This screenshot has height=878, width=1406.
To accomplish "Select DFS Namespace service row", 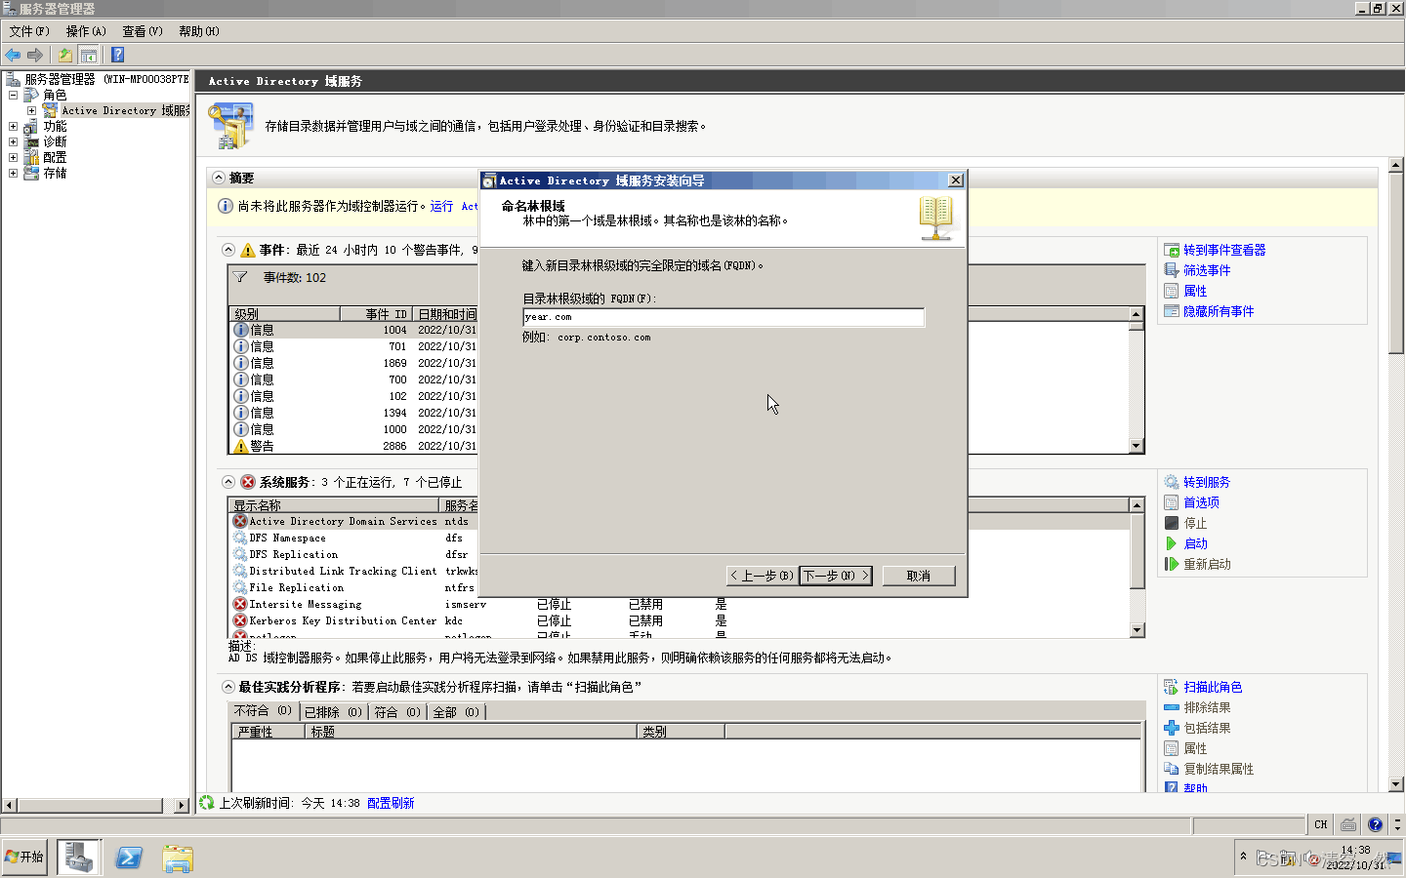I will (680, 538).
